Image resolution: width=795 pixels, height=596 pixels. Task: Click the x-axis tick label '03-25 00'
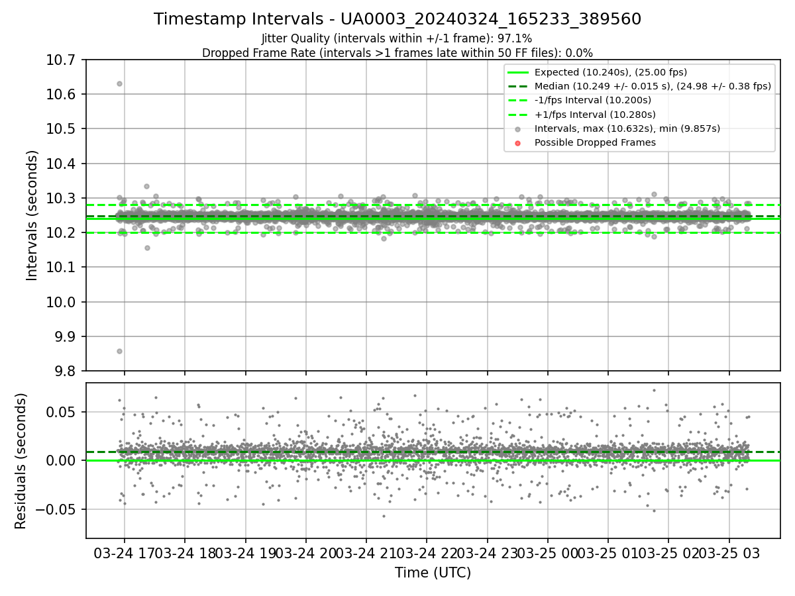pos(547,553)
